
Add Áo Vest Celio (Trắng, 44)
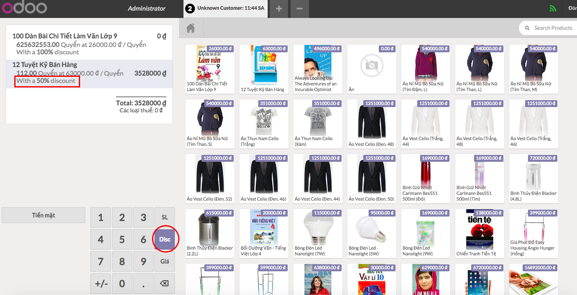426,124
